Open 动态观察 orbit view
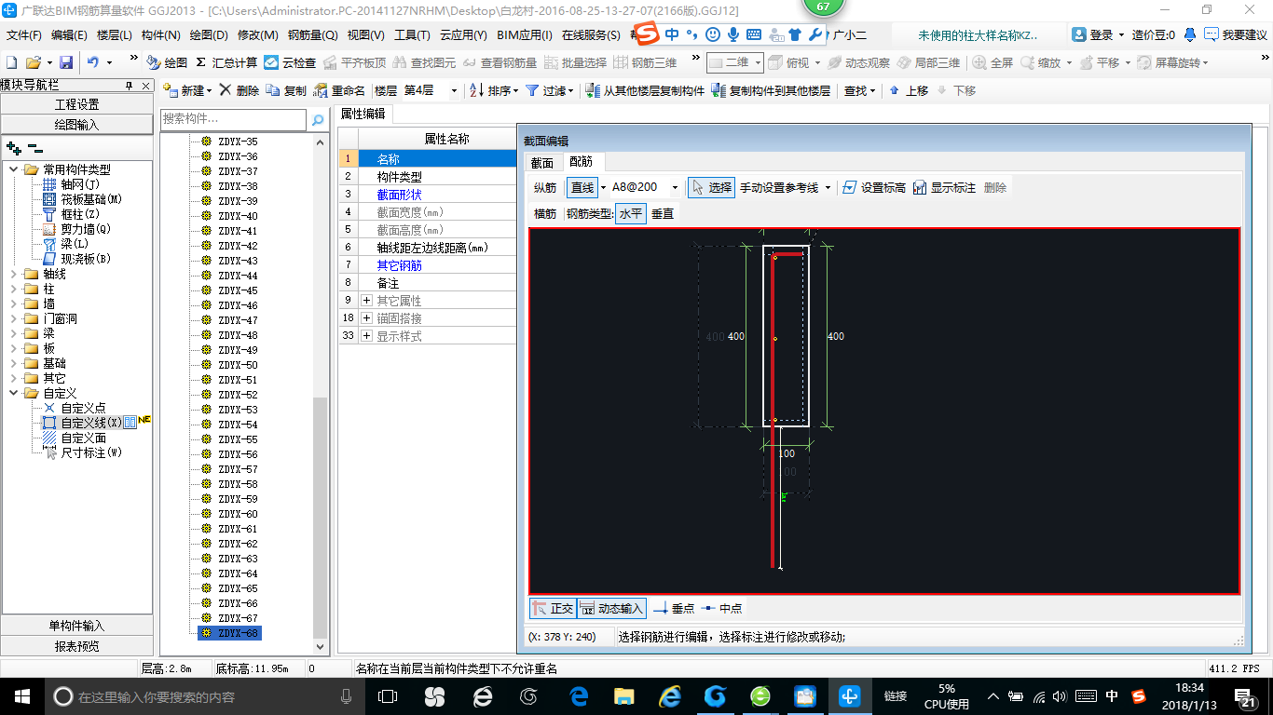The width and height of the screenshot is (1273, 715). (x=857, y=62)
